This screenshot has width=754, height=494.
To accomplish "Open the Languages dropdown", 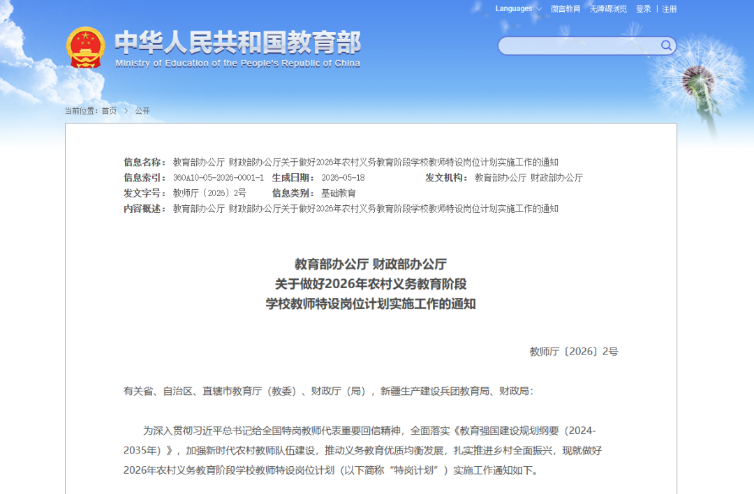I will (x=518, y=8).
